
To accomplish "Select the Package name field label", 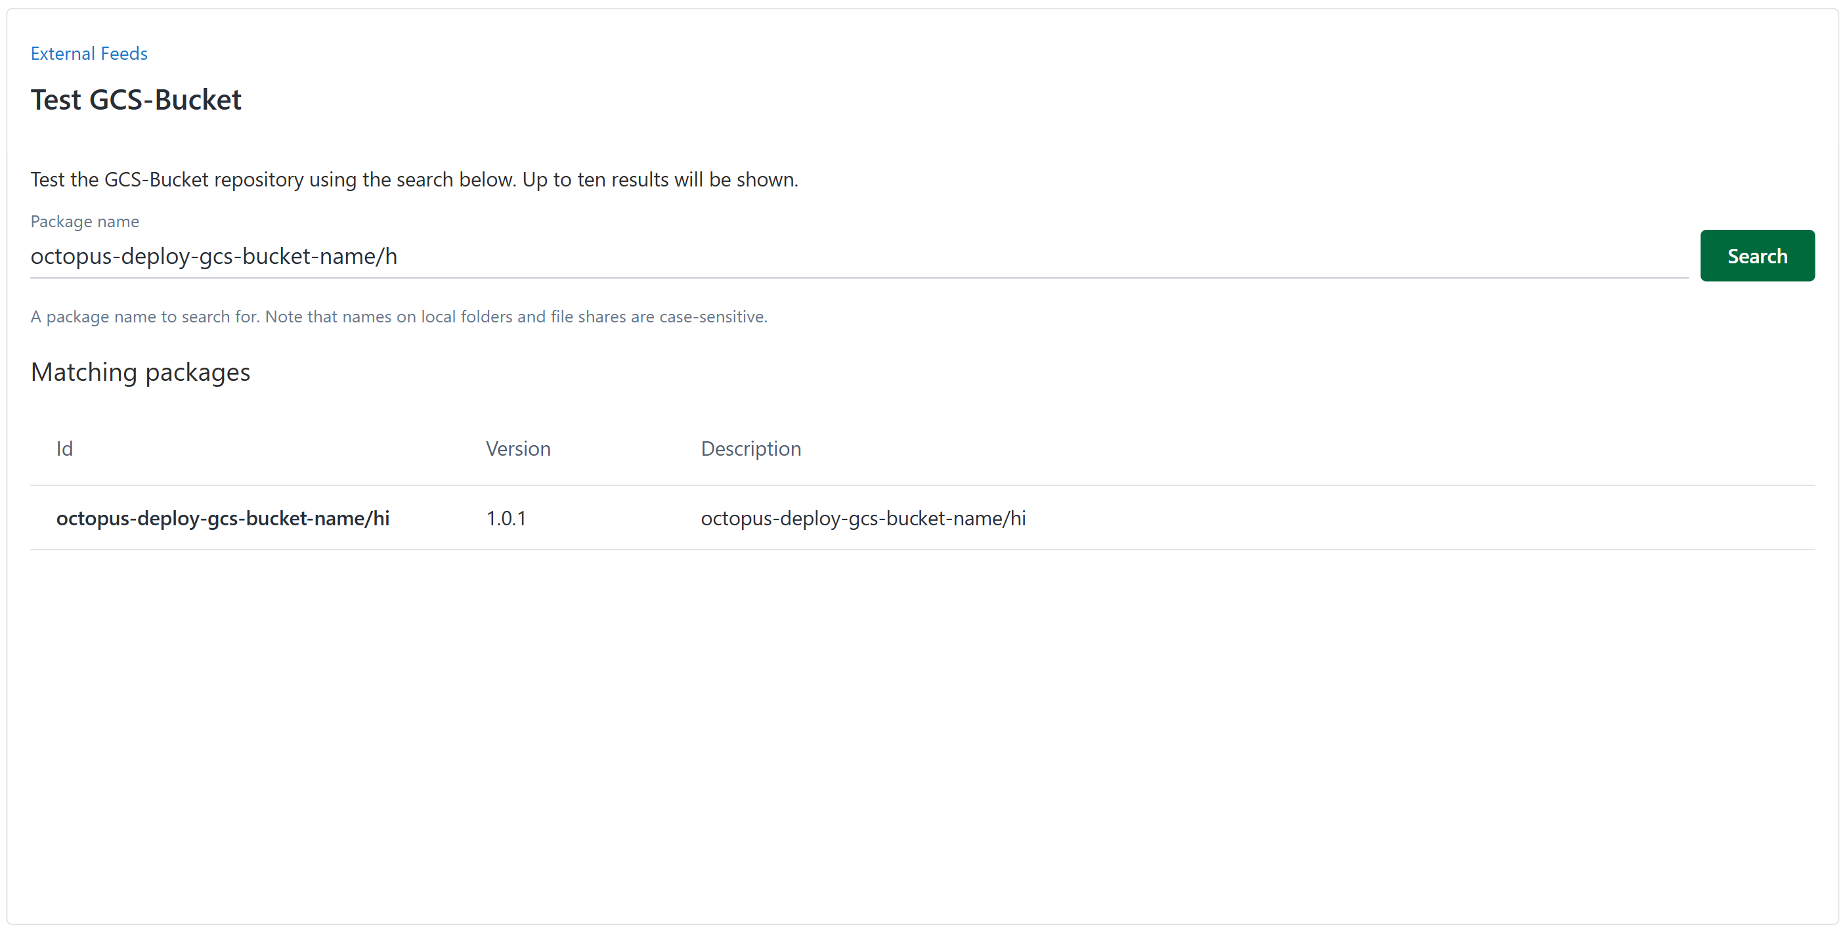I will coord(84,221).
